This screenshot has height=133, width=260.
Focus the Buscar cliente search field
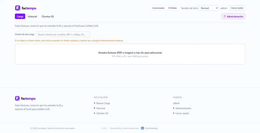[63, 34]
